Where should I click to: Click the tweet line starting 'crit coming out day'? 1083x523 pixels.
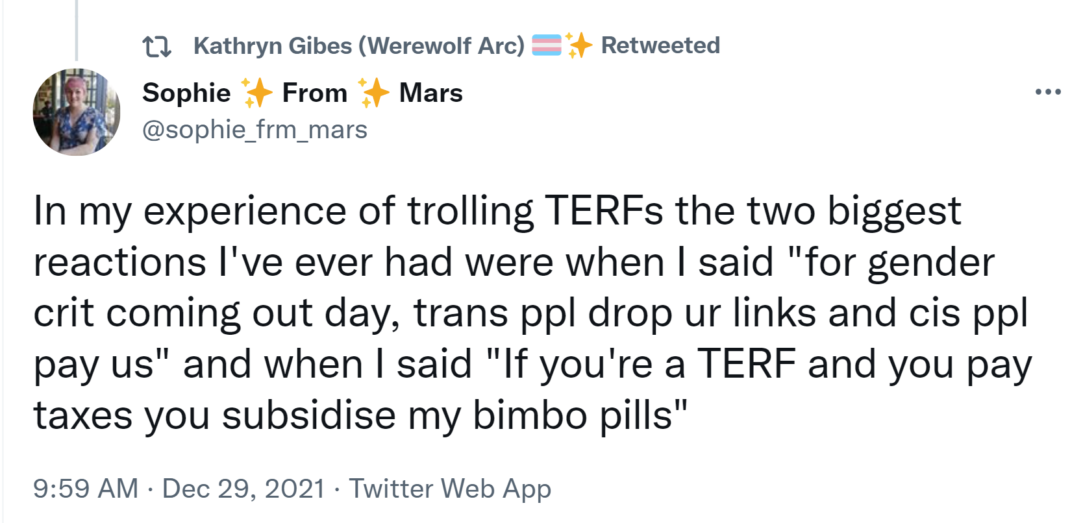[531, 314]
